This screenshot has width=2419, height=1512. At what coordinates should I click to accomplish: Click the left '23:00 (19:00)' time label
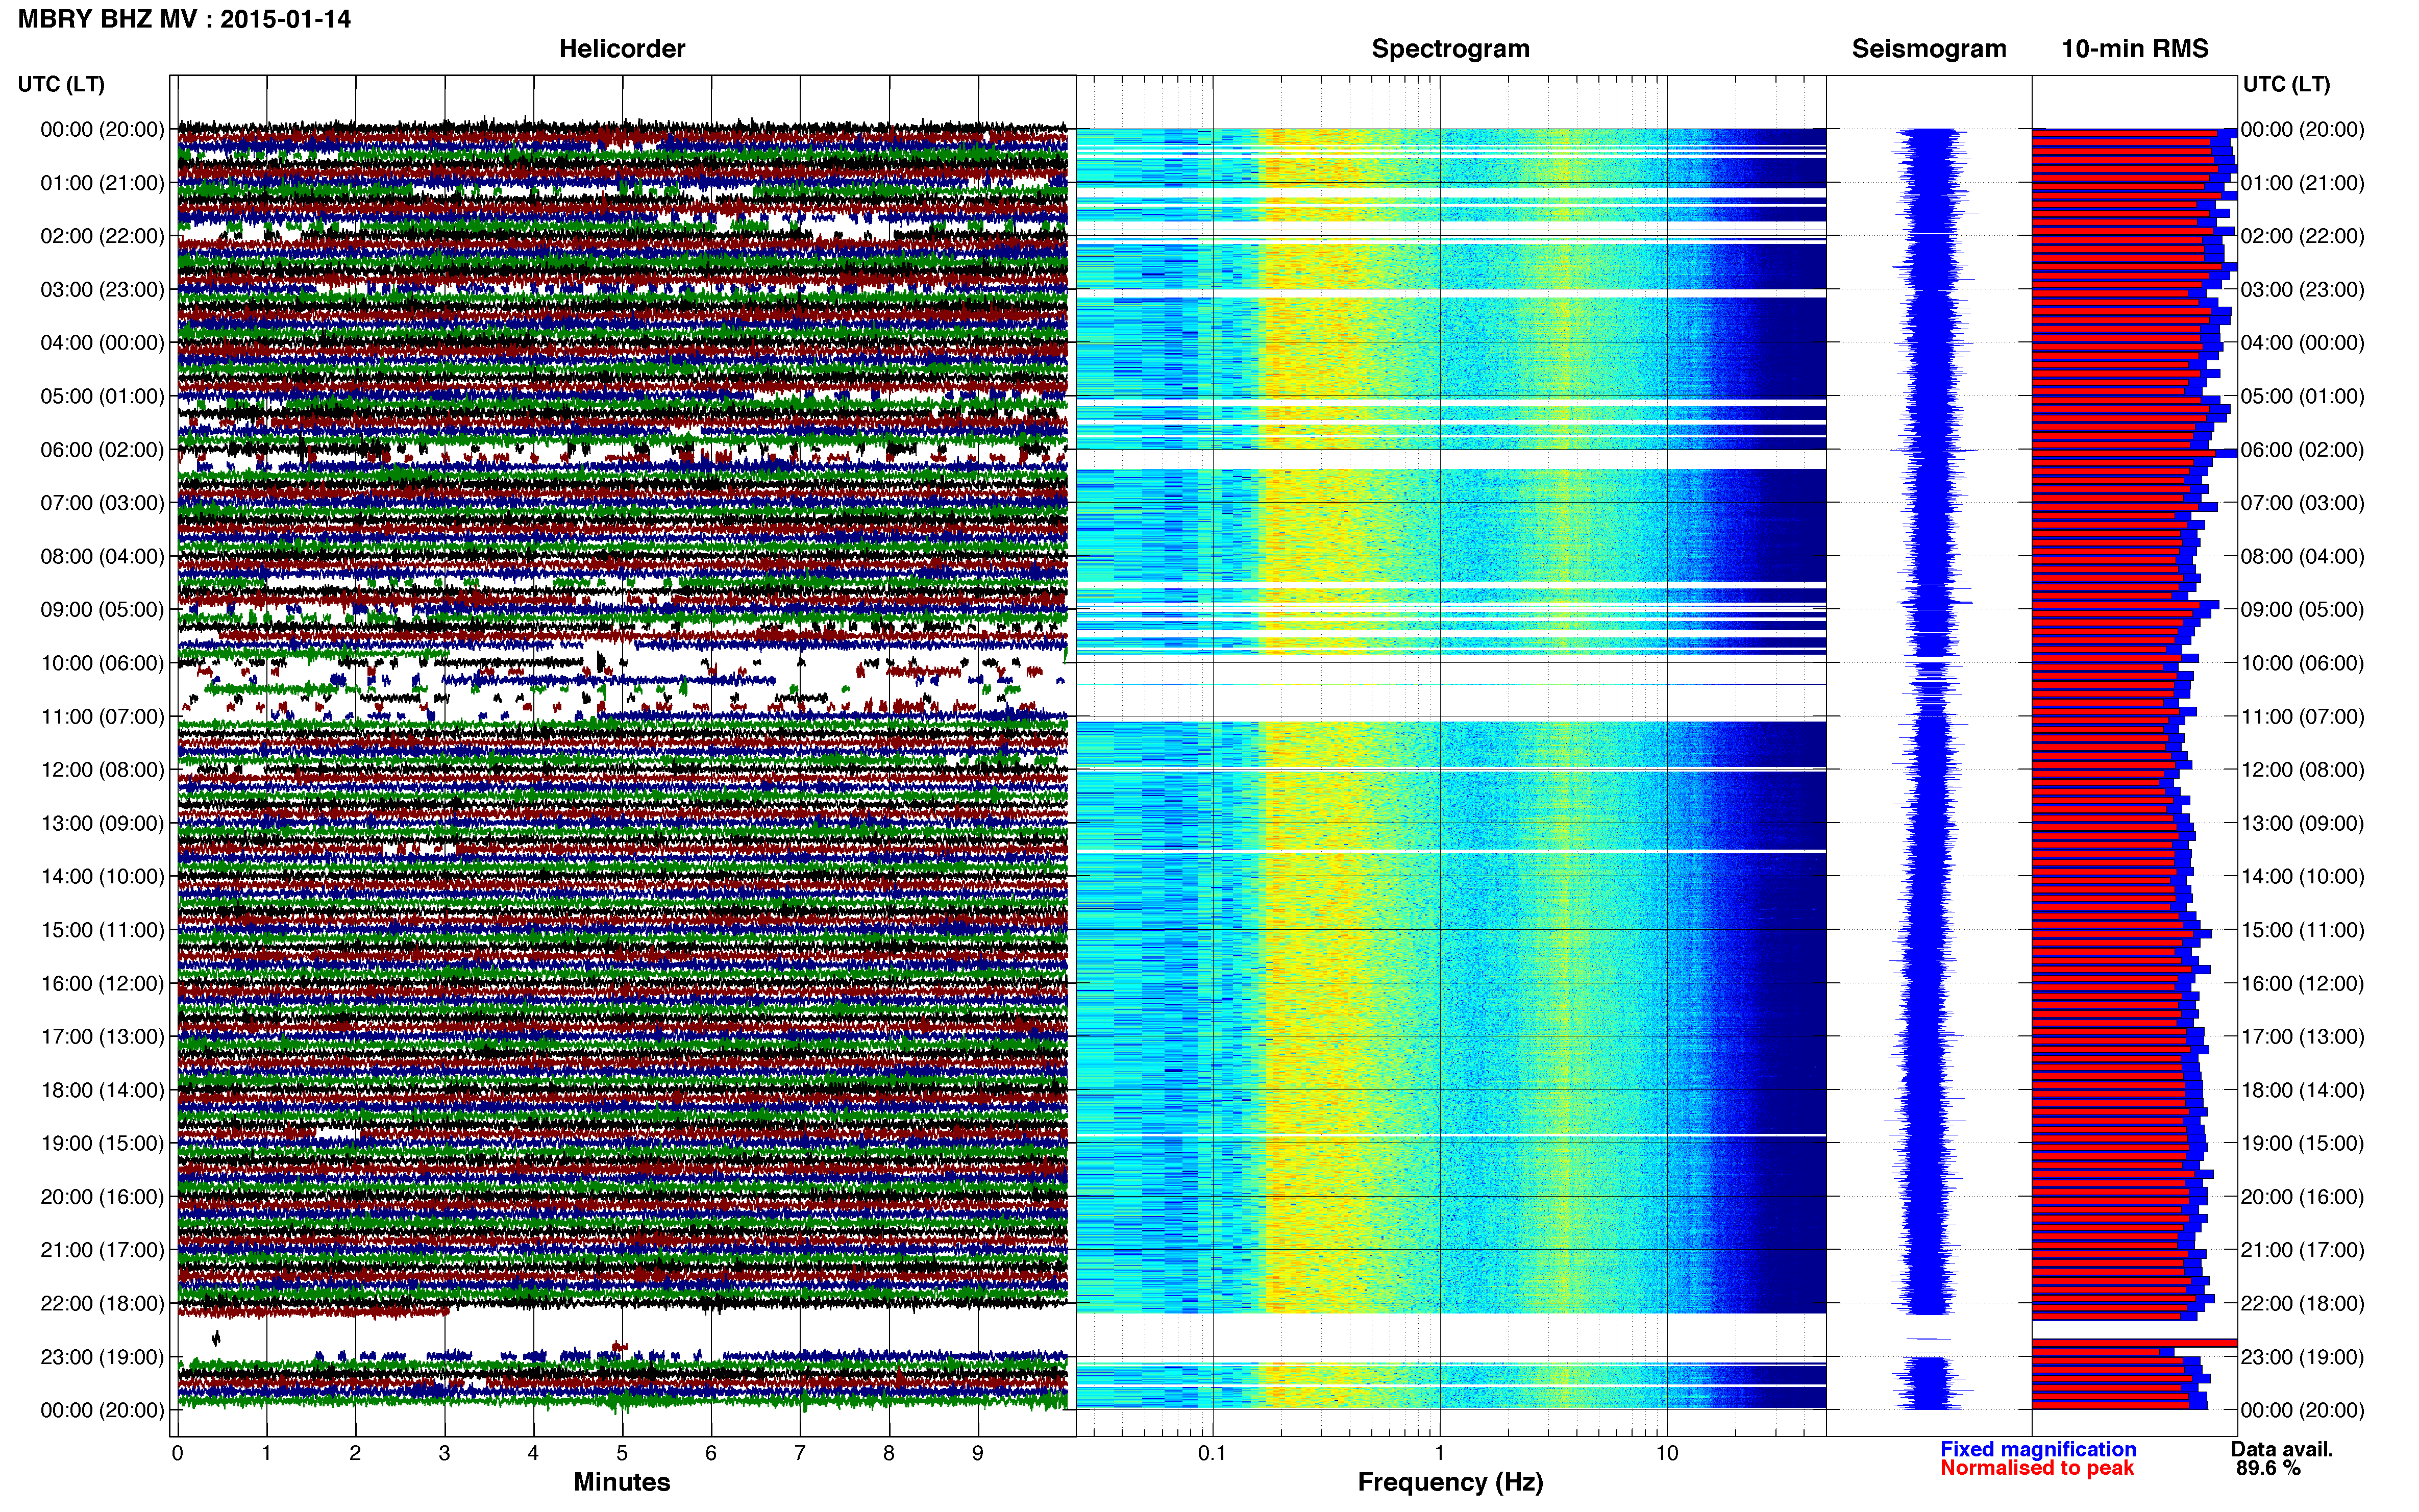102,1356
